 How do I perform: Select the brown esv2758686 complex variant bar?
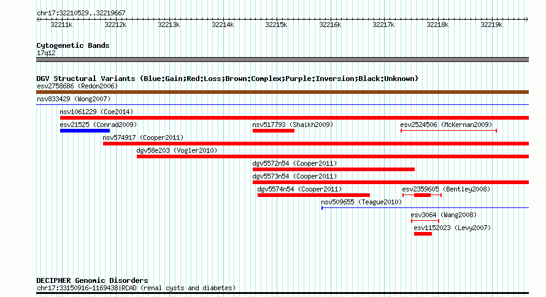(282, 92)
